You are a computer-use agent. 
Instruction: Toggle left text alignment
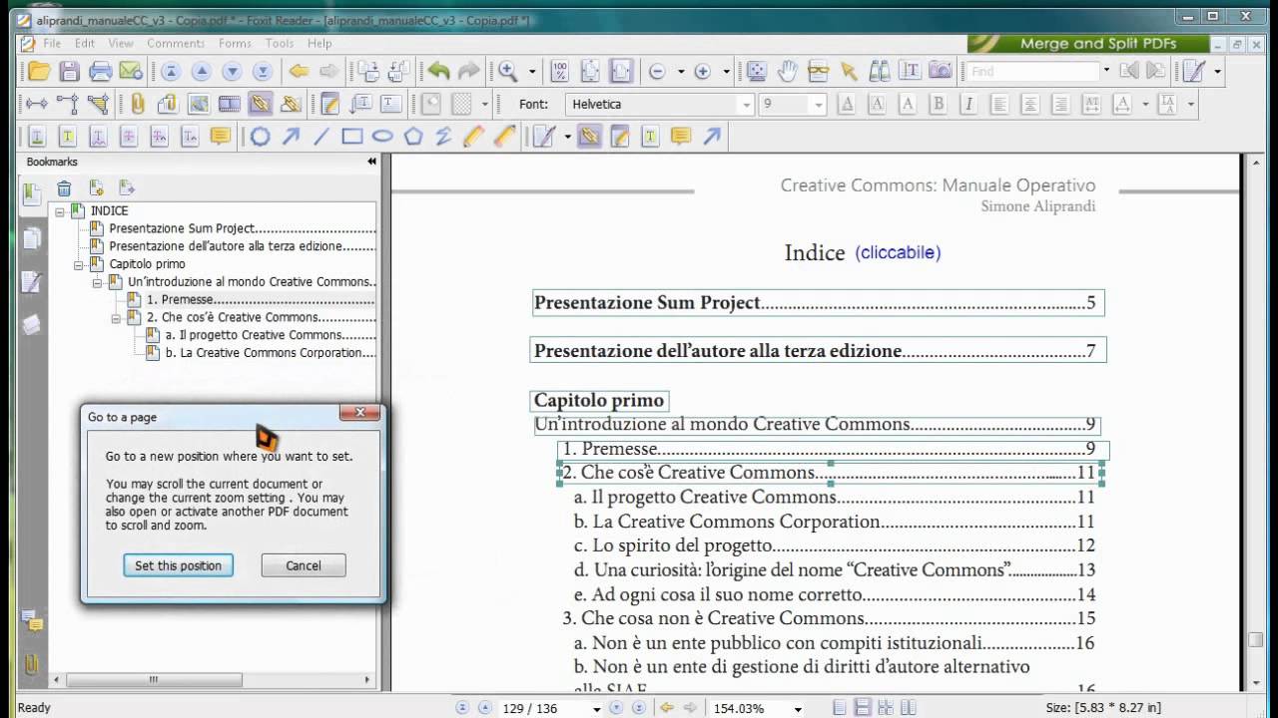999,104
